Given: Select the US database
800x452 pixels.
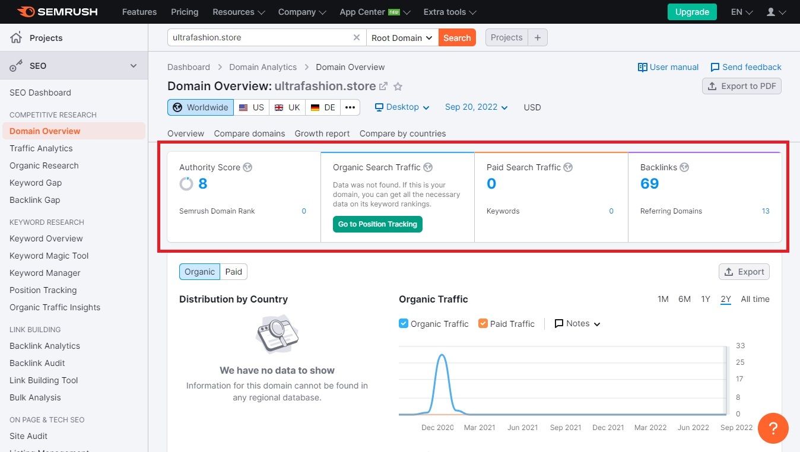Looking at the screenshot, I should 252,107.
